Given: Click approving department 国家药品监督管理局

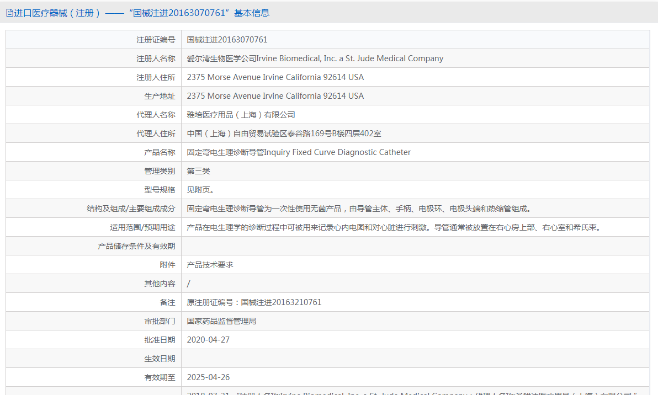Looking at the screenshot, I should 221,321.
